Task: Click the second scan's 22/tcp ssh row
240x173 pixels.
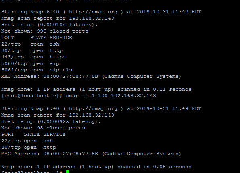Action: click(27, 141)
